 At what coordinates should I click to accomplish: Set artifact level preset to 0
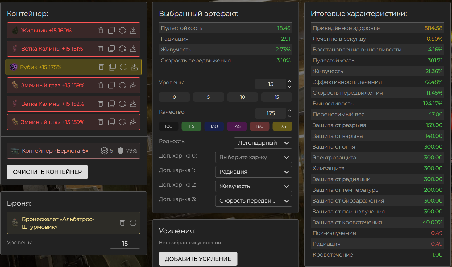(x=174, y=97)
